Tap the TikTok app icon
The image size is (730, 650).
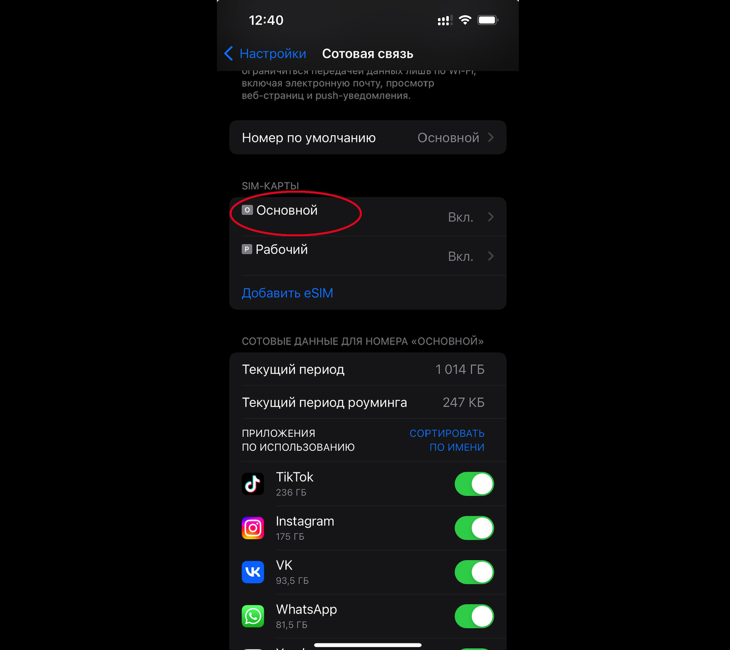[x=253, y=484]
